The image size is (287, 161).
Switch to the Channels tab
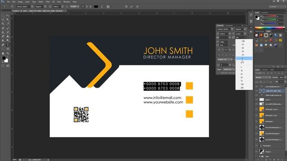click(265, 70)
